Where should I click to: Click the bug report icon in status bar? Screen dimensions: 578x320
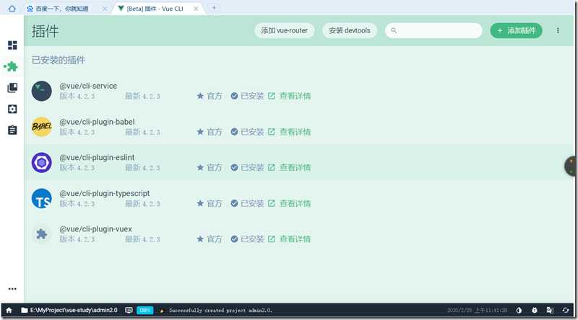click(x=535, y=310)
